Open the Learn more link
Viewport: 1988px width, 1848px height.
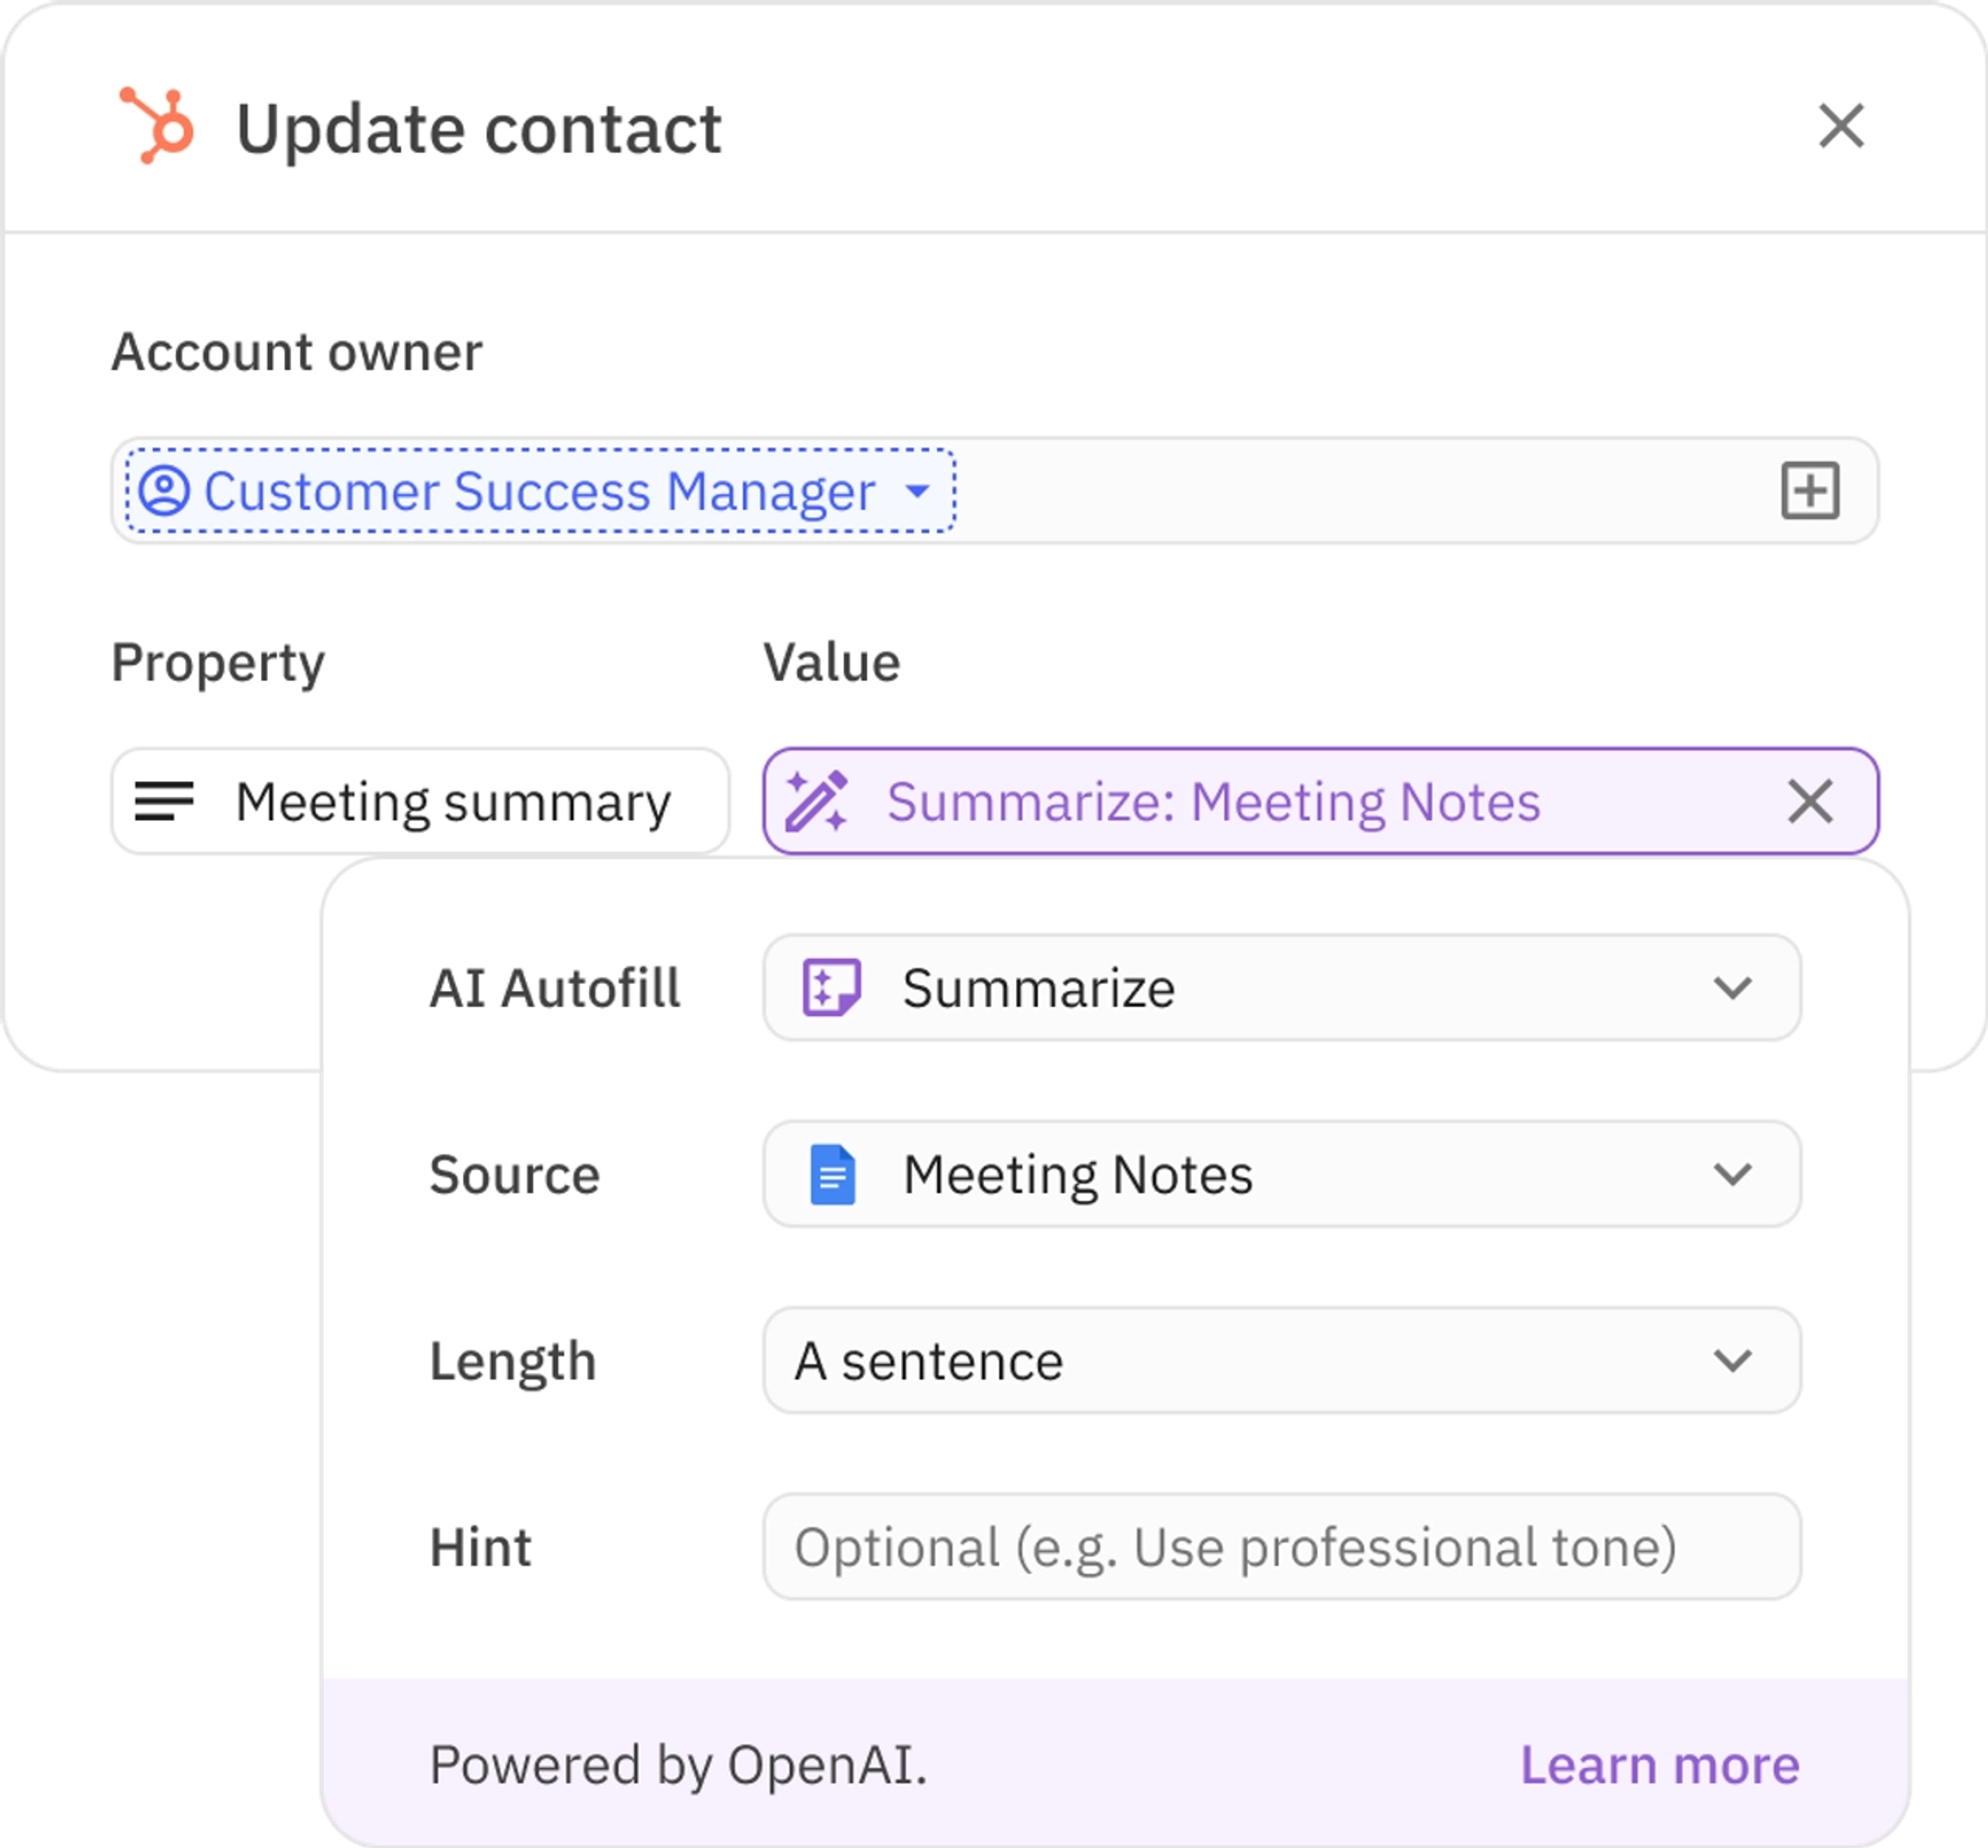click(1660, 1765)
